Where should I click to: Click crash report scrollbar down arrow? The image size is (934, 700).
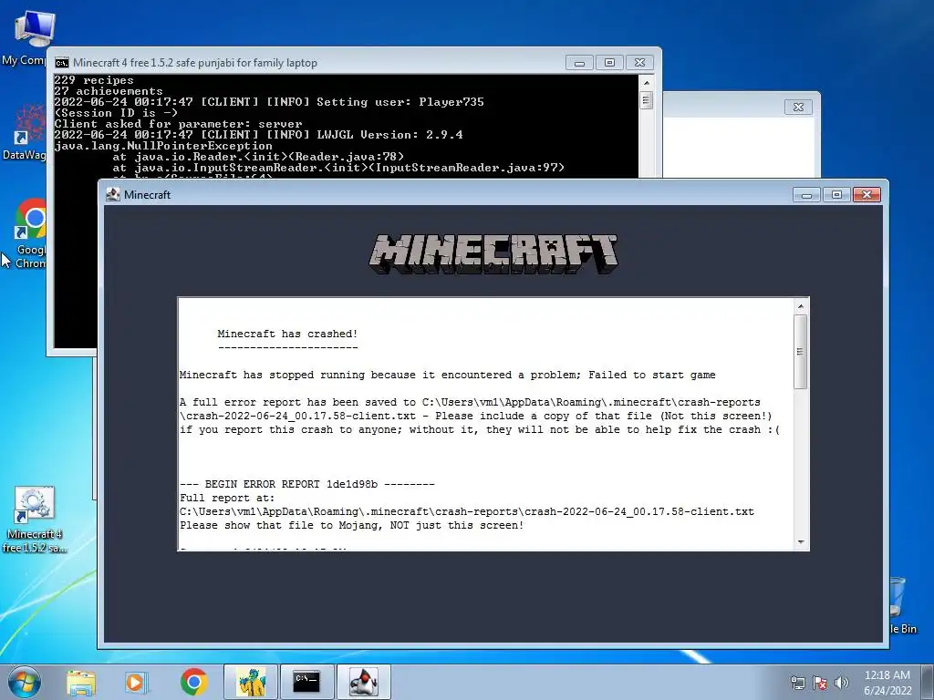point(801,541)
